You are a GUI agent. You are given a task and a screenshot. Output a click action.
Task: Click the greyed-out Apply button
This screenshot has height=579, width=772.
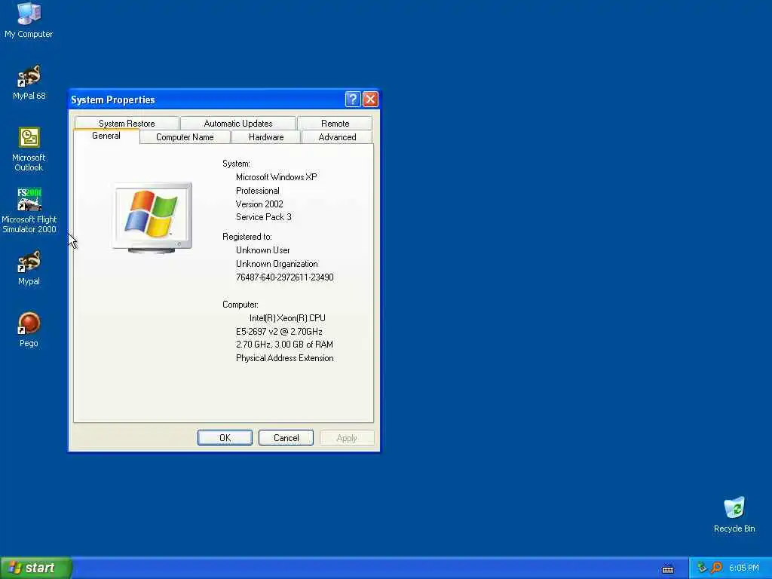[347, 438]
